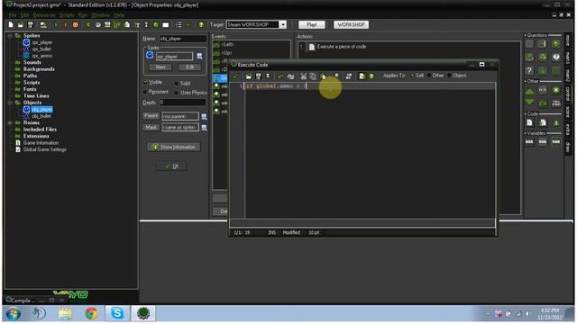The height and width of the screenshot is (324, 577).
Task: Click the load file icon in Execute Code
Action: [249, 76]
